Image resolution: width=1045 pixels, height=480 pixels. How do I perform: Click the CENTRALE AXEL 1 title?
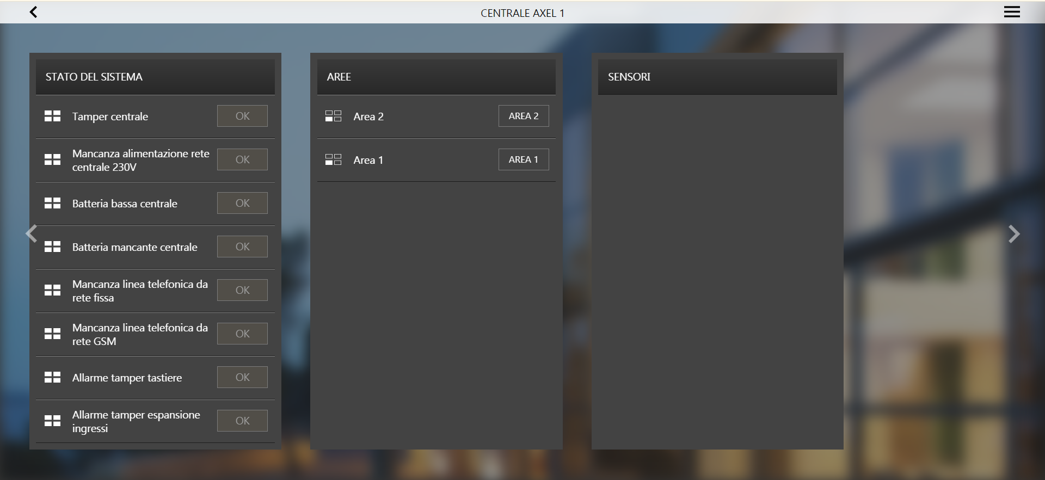522,13
